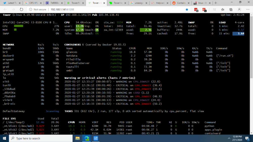Click the page scrollbar down arrow

tap(251, 133)
